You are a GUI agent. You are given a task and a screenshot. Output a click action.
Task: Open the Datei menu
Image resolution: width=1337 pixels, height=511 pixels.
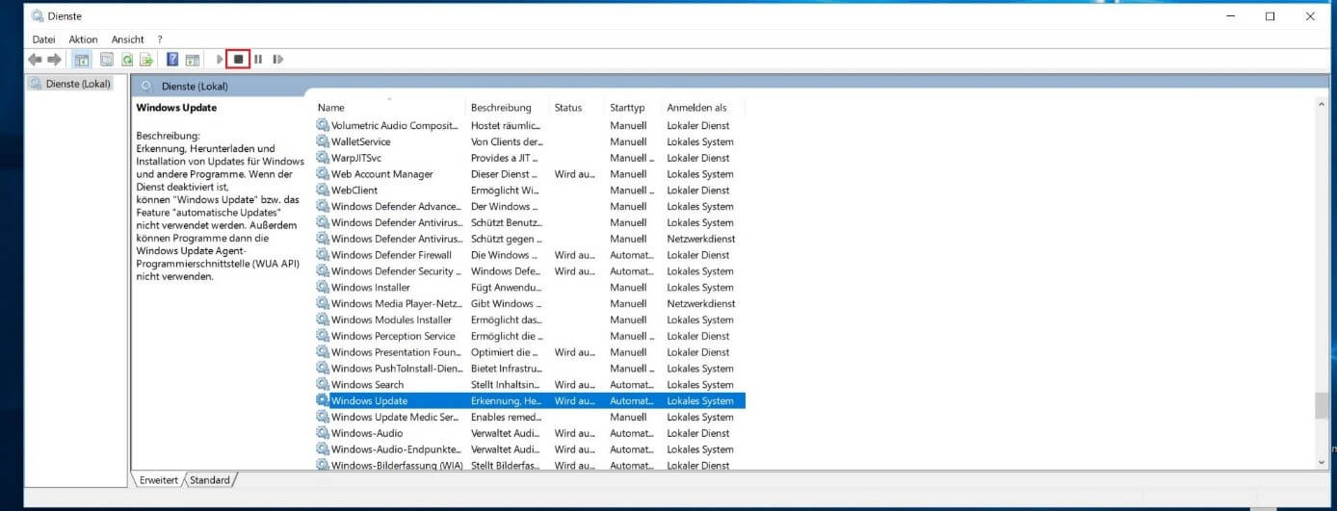tap(44, 39)
